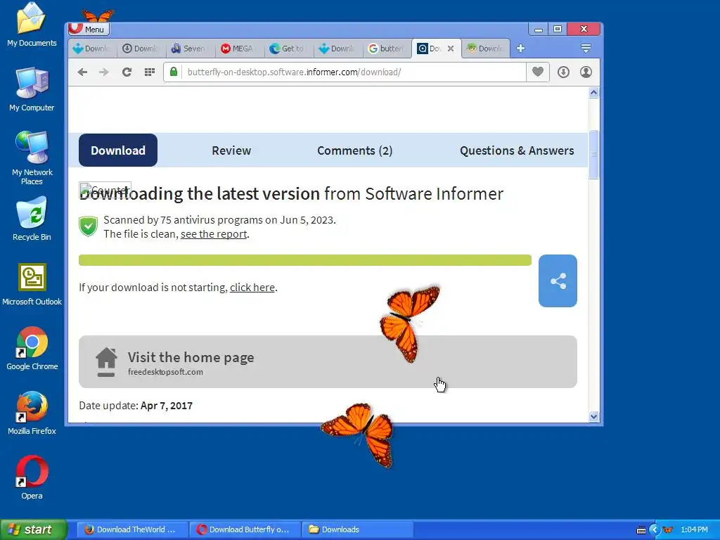Select the first Download tab in the tab bar
The height and width of the screenshot is (540, 720).
(x=91, y=49)
